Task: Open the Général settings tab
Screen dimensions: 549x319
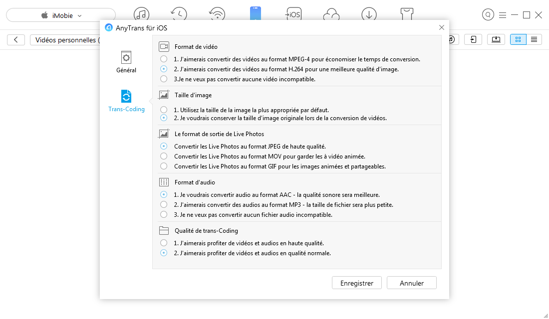Action: click(126, 62)
